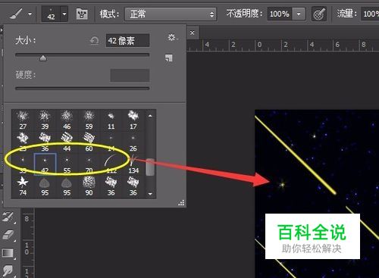
Task: Open the gear menu in brush picker
Action: tap(173, 38)
